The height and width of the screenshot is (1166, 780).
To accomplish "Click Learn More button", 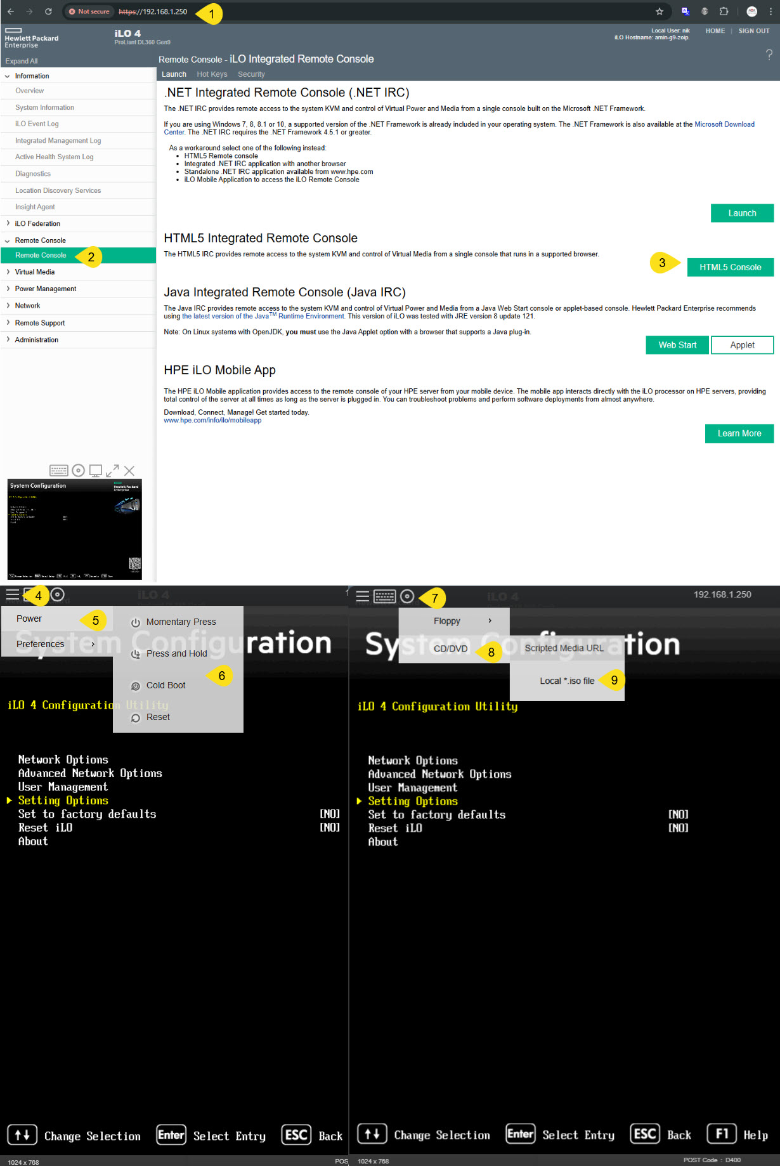I will point(739,434).
